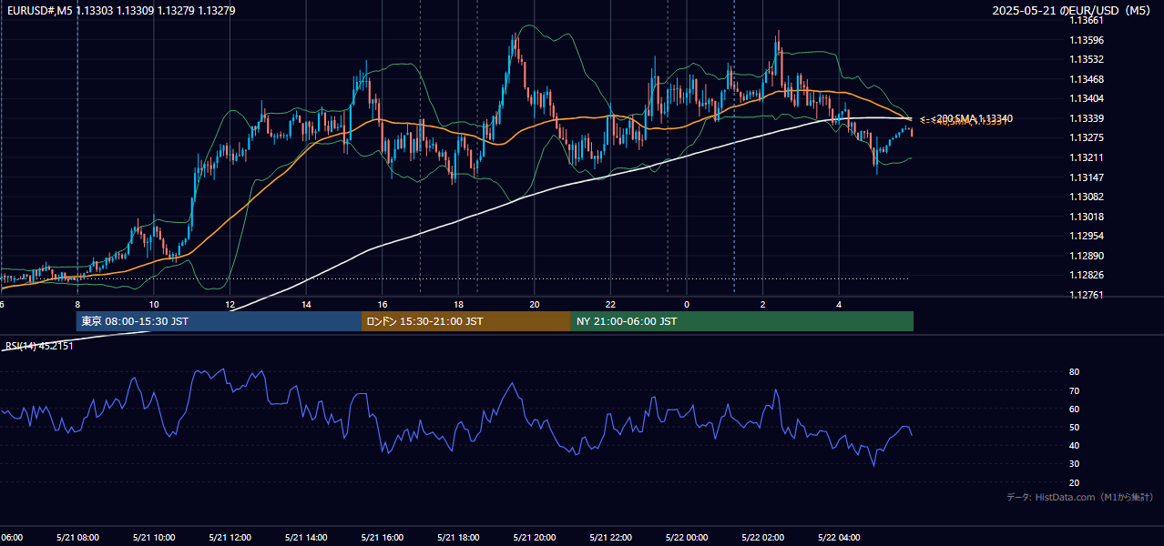Click the 1.13661 price axis label
The width and height of the screenshot is (1164, 546).
point(1087,20)
